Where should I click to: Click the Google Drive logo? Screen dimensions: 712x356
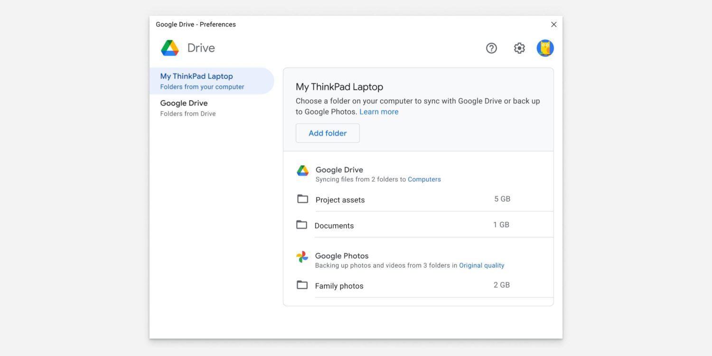pyautogui.click(x=169, y=47)
